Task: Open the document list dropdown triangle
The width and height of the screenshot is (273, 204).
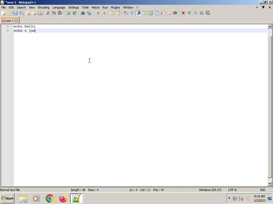Action: point(263,7)
